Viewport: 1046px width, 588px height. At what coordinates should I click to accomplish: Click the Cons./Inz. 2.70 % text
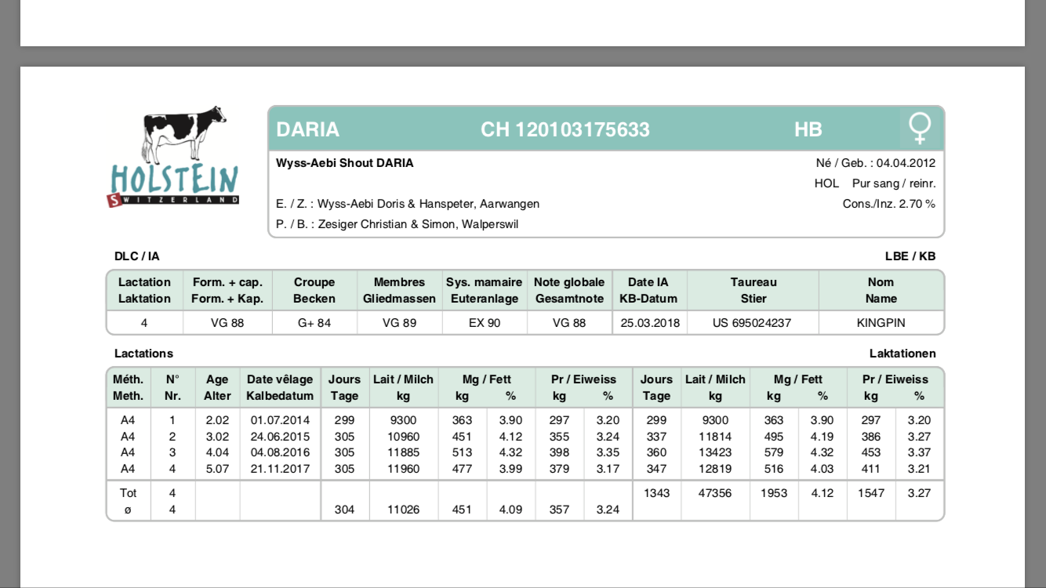pyautogui.click(x=888, y=204)
